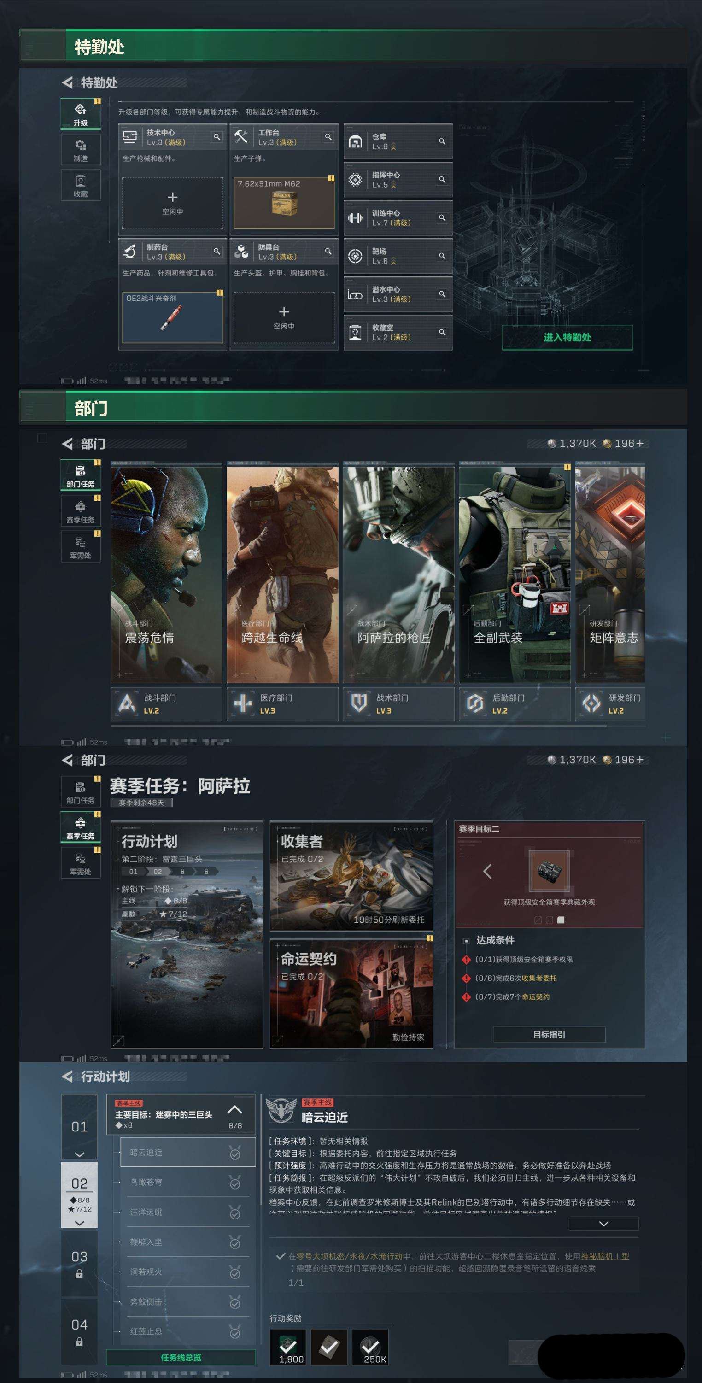Viewport: 702px width, 1383px height.
Task: Click expand icon on 行动计划 card corner
Action: pos(118,1041)
